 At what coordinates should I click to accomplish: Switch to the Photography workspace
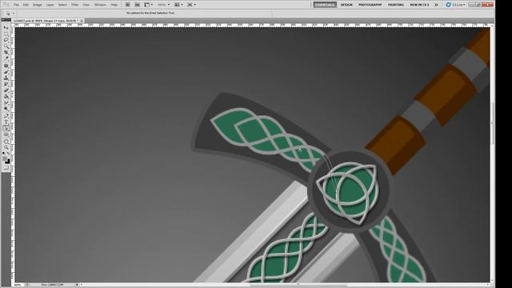pos(370,5)
